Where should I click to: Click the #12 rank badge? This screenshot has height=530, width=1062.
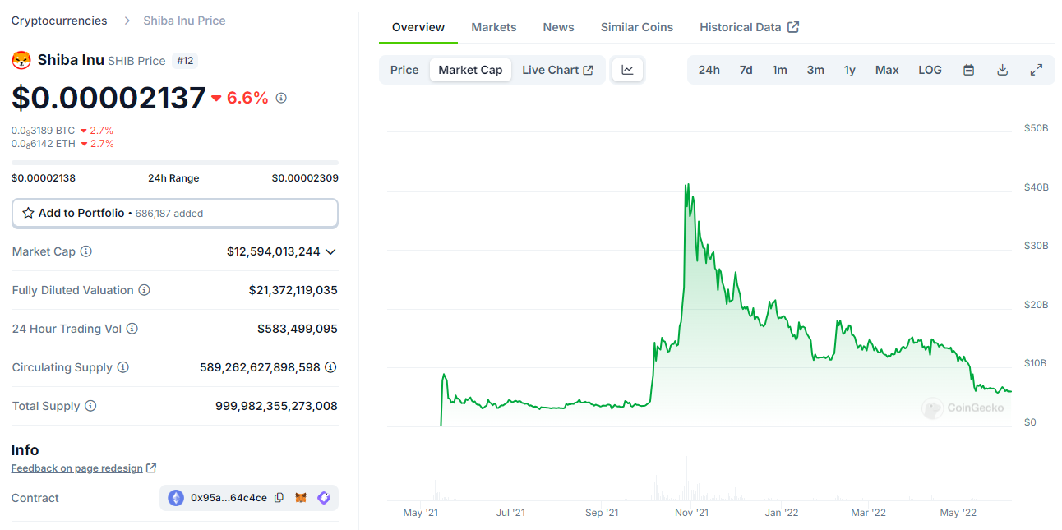(x=185, y=61)
